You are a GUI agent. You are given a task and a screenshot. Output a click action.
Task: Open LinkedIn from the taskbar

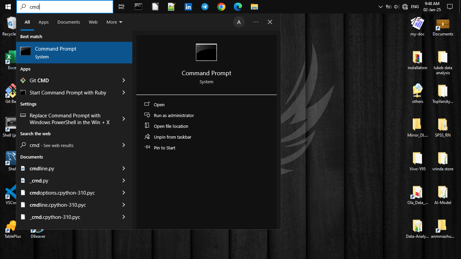pyautogui.click(x=188, y=7)
